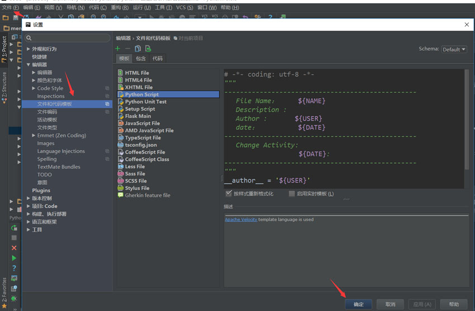475x311 pixels.
Task: Expand the 语言和框架 node
Action: [28, 222]
